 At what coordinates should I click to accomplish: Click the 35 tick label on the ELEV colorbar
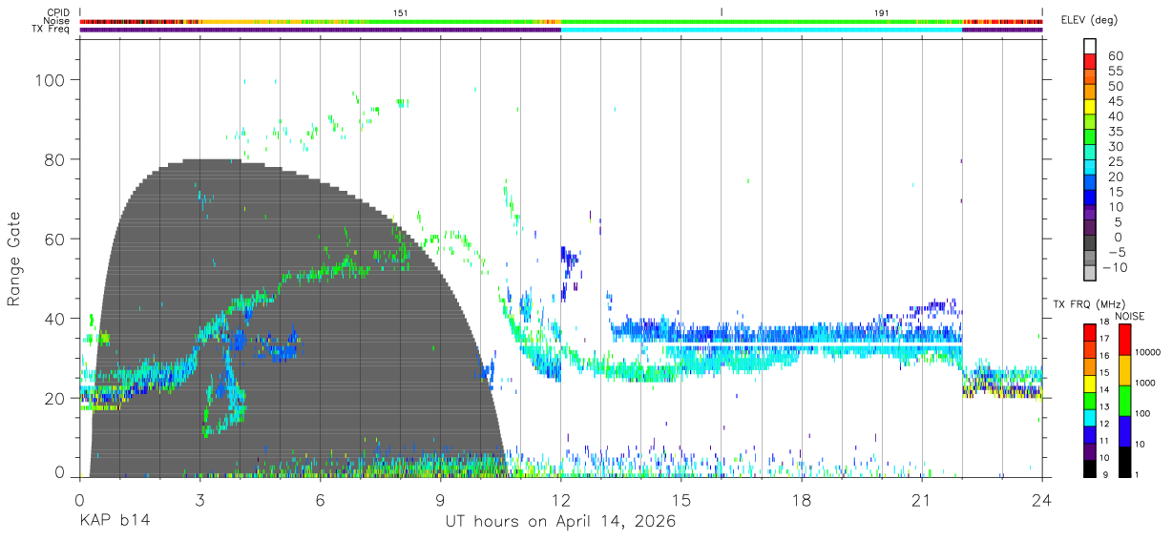(x=1115, y=132)
